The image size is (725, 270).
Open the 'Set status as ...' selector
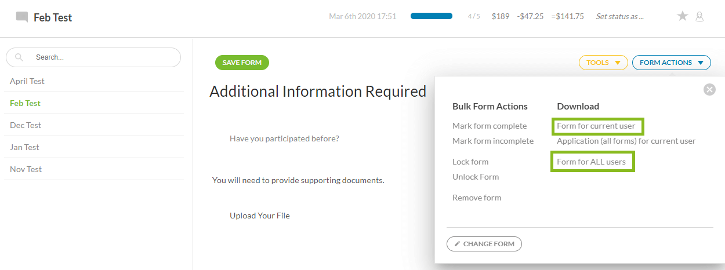(619, 16)
